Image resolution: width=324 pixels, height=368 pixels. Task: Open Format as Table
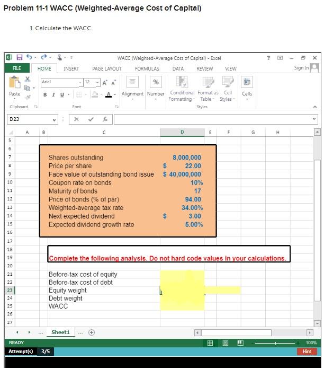click(x=208, y=89)
